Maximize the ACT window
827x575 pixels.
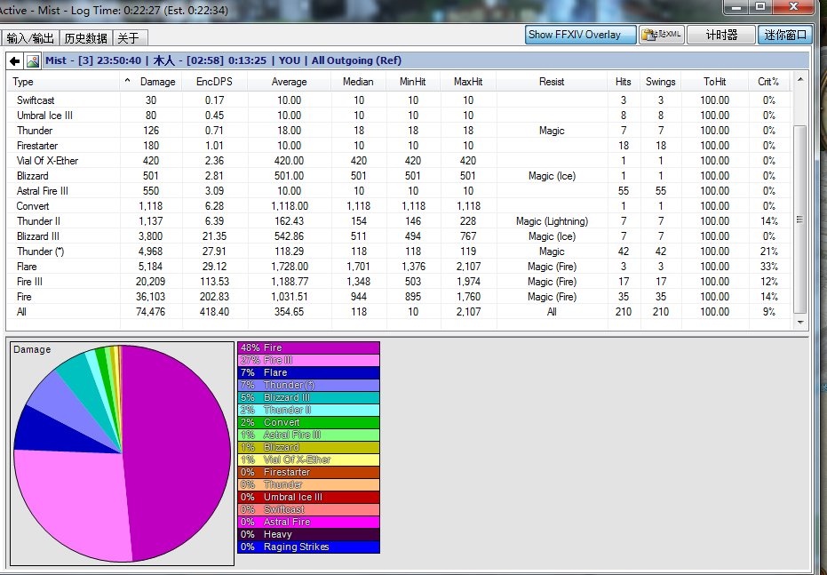pos(760,7)
